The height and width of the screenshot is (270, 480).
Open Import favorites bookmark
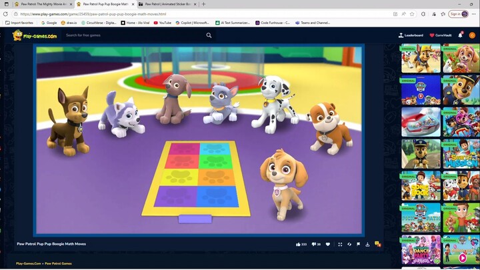pos(19,23)
